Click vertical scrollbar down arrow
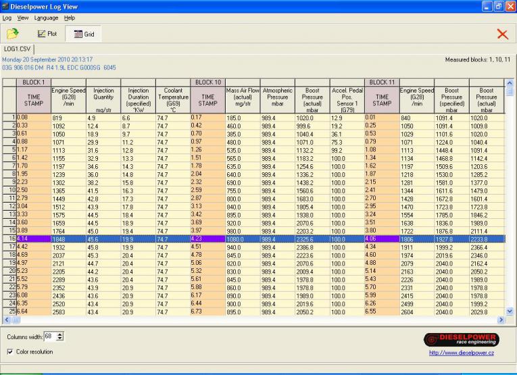This screenshot has width=517, height=375. 510,311
